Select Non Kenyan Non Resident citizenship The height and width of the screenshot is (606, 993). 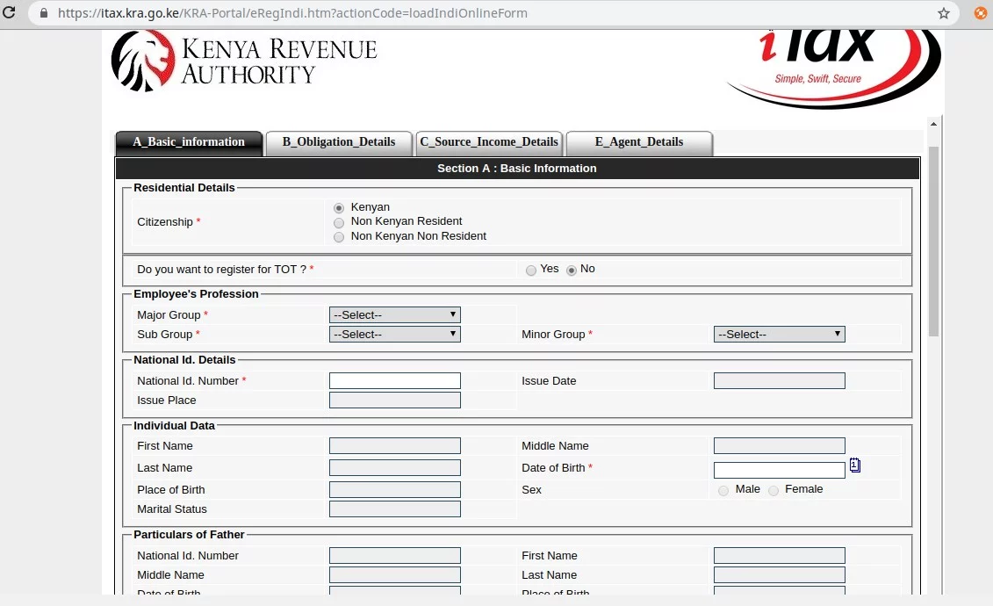tap(339, 237)
